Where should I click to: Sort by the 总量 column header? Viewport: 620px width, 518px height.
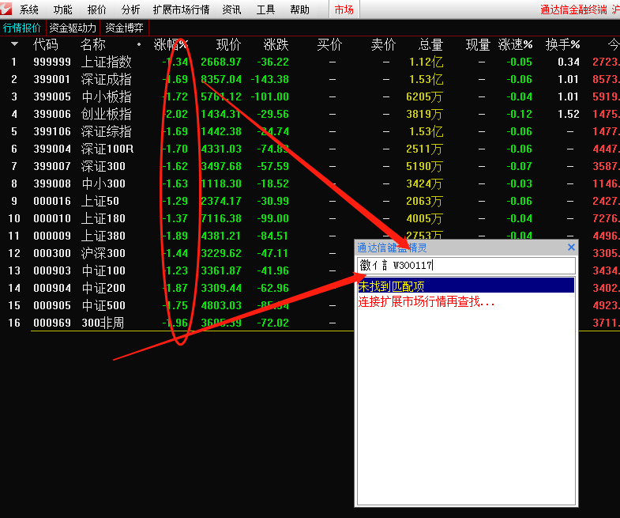pyautogui.click(x=430, y=44)
